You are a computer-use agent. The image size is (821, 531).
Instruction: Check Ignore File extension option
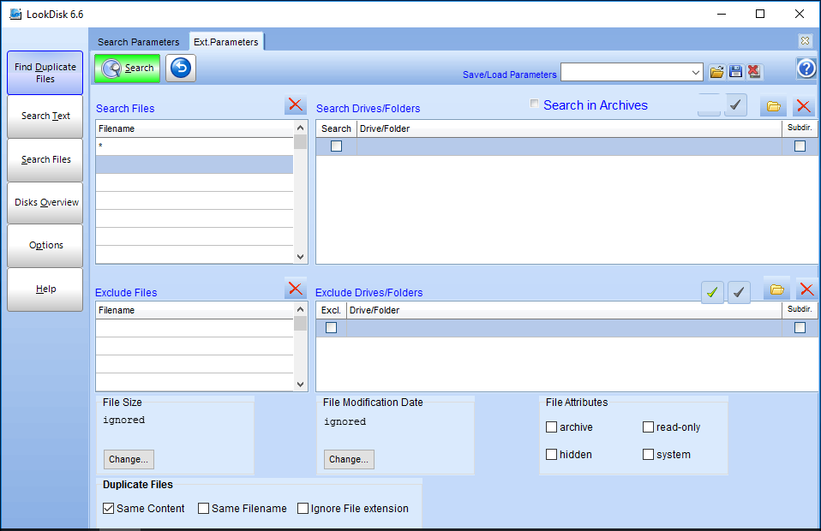(x=303, y=508)
